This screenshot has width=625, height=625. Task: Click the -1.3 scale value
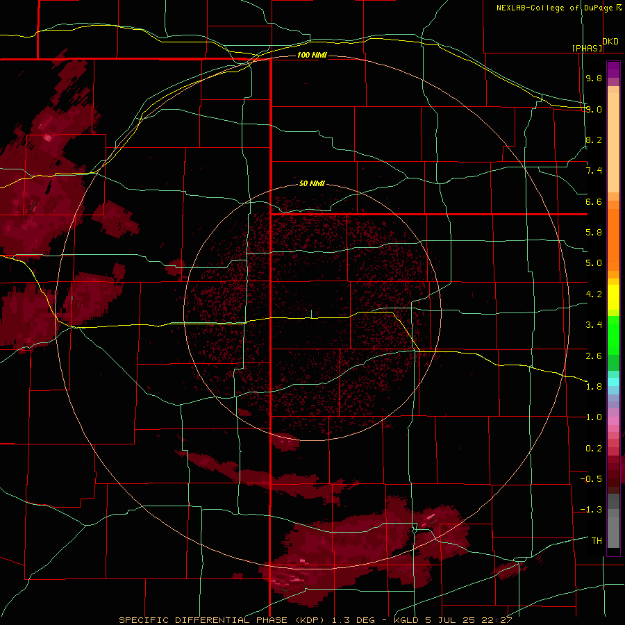tap(591, 510)
